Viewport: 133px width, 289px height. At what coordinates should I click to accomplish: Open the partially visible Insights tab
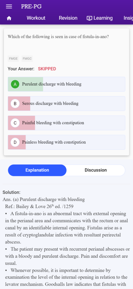(129, 18)
